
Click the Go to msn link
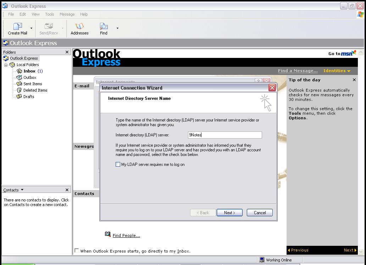tap(342, 53)
